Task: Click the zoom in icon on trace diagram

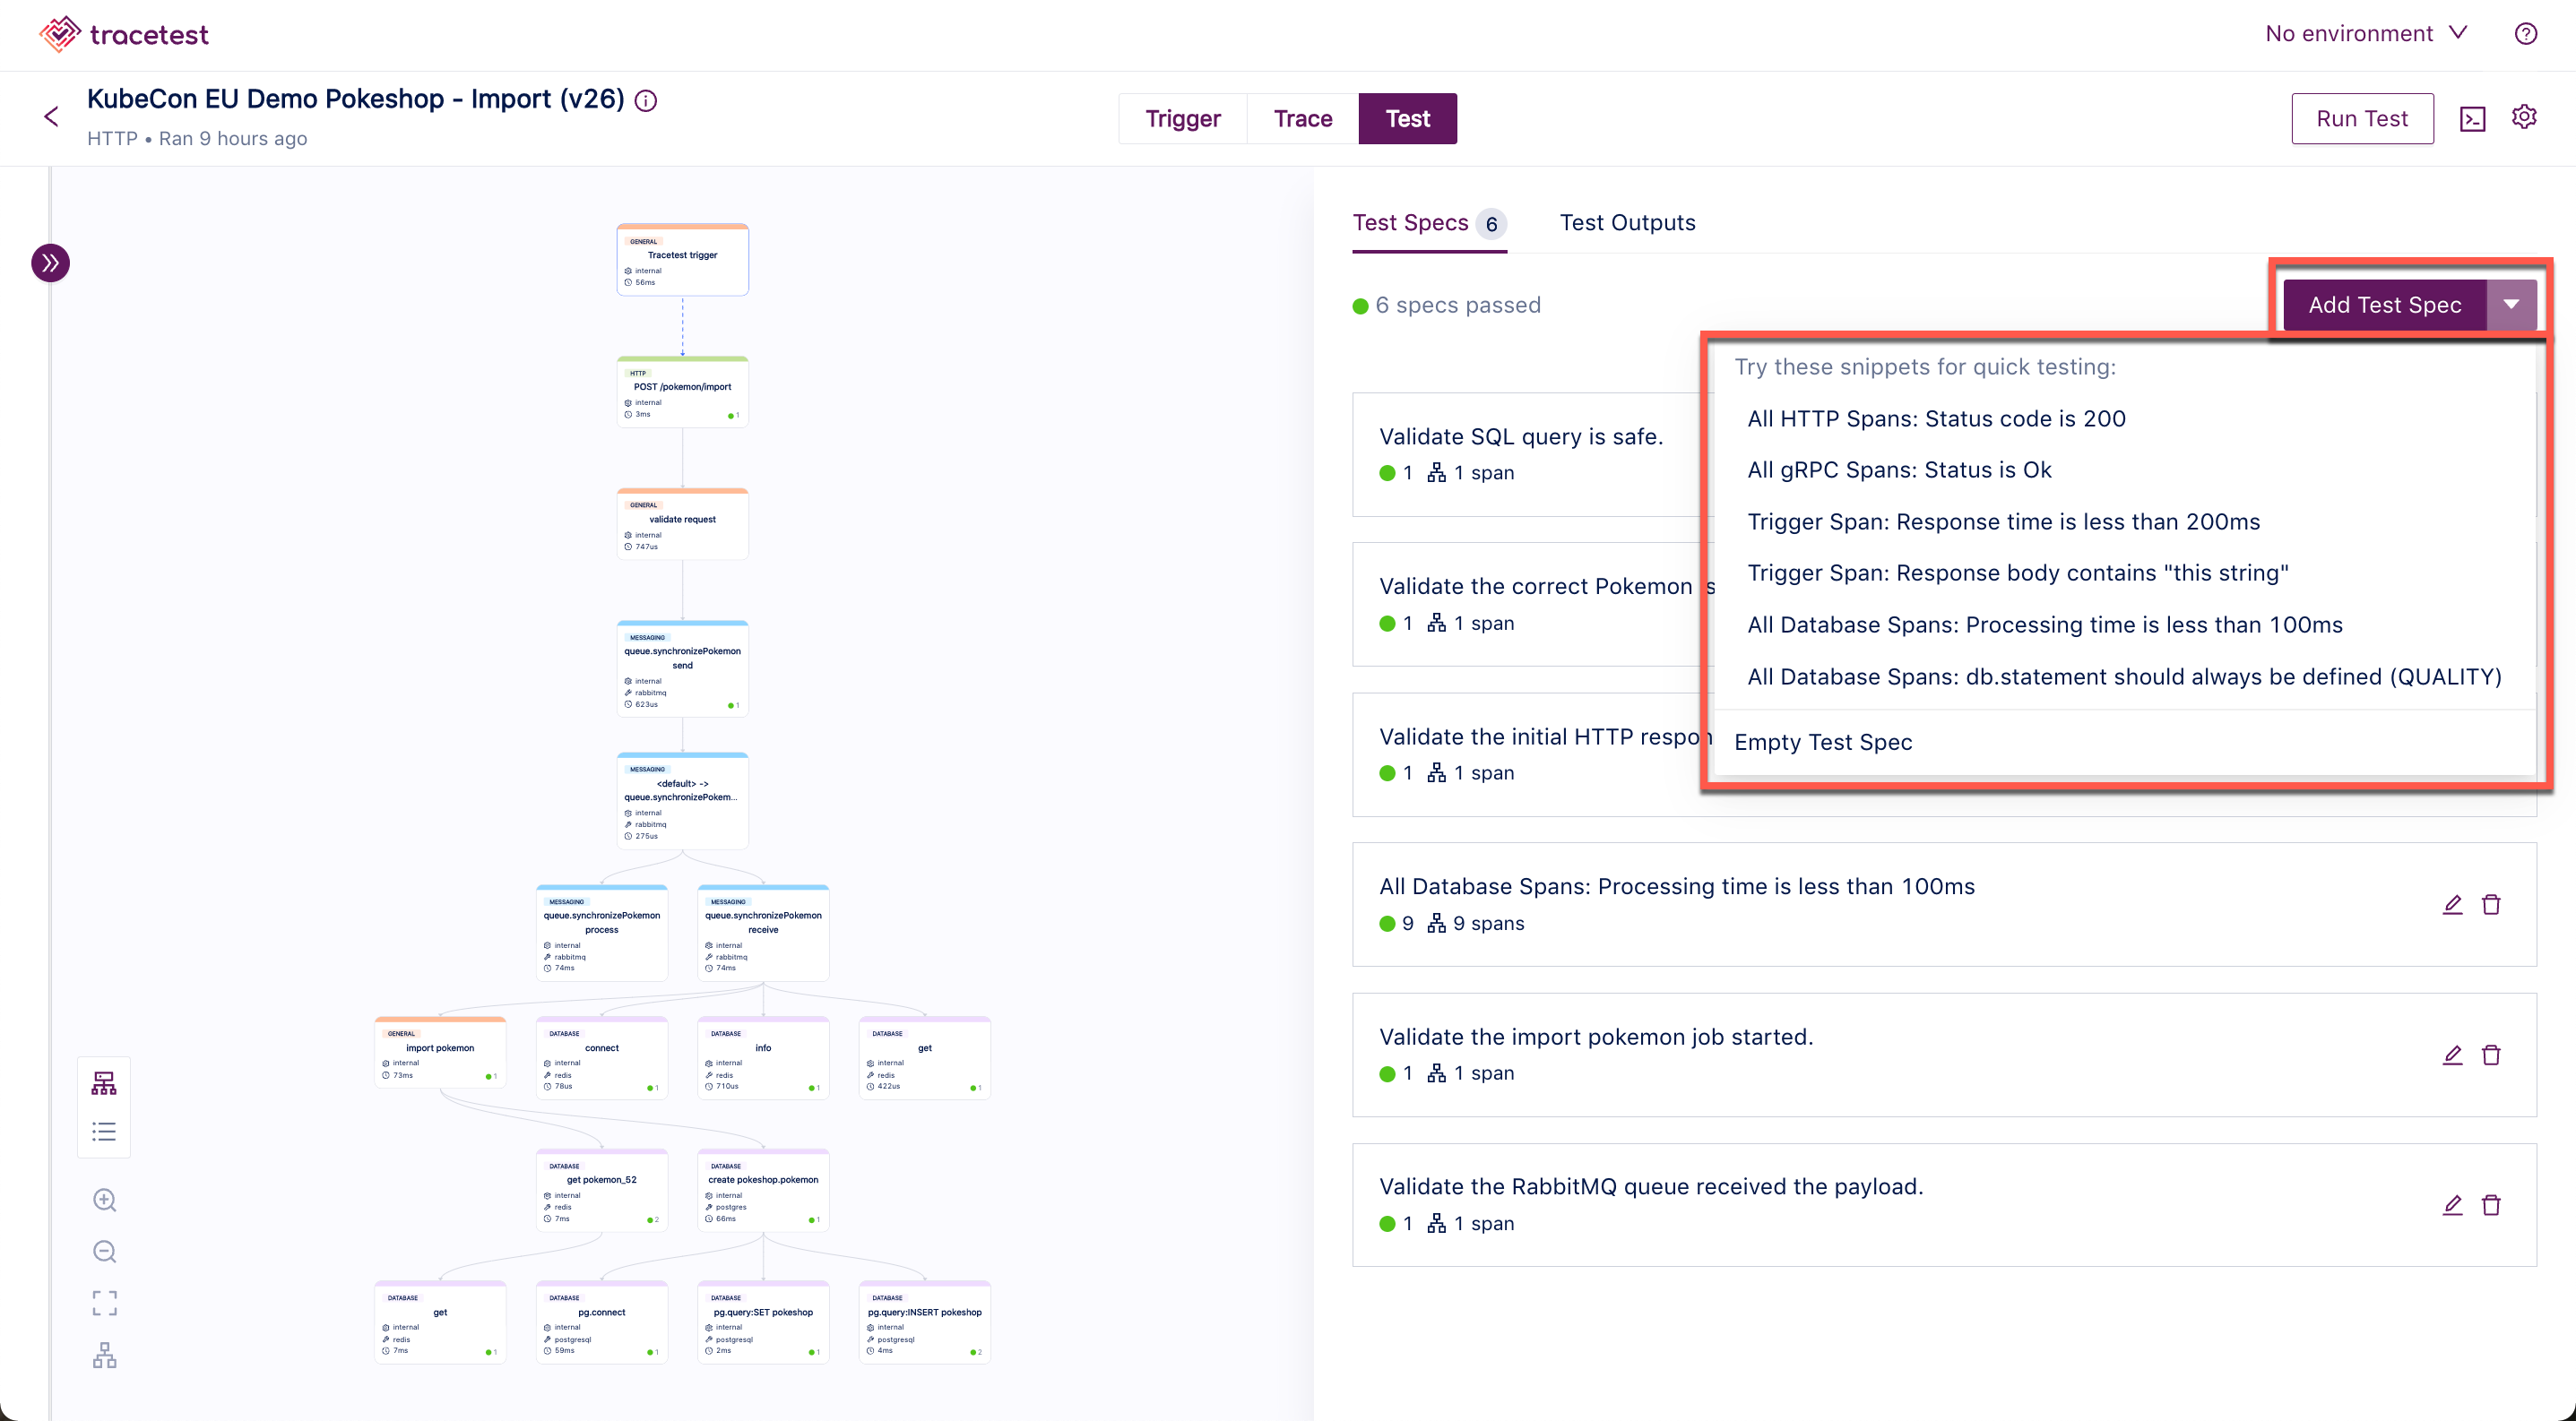Action: [103, 1201]
